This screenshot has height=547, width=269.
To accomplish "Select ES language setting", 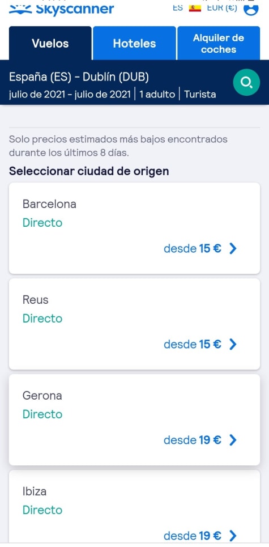I will click(178, 8).
